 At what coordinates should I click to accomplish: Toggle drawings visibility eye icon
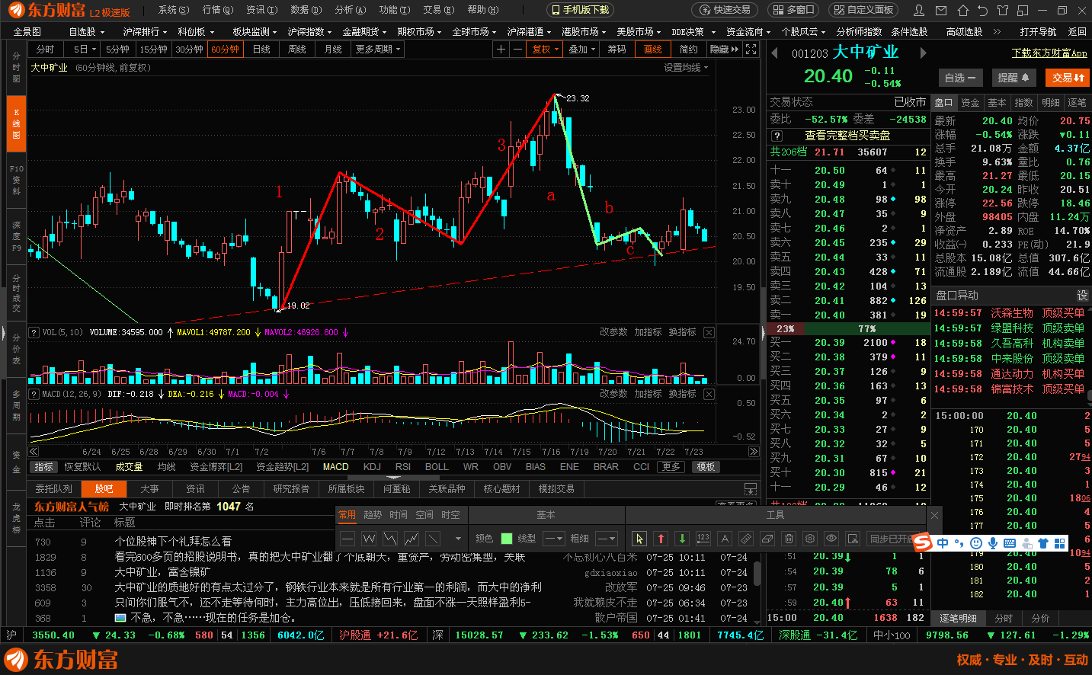(831, 539)
